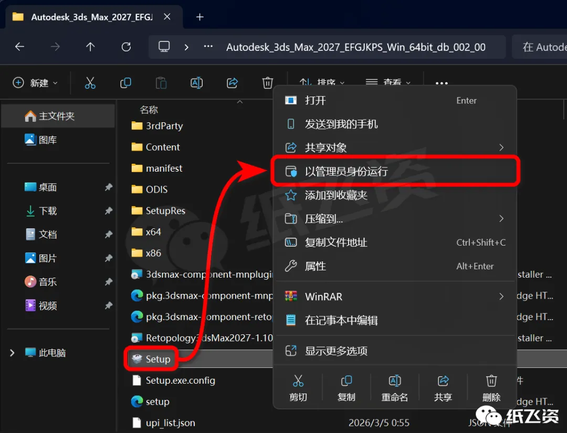The width and height of the screenshot is (567, 433).
Task: Click the search box beside address bar
Action: pos(540,47)
